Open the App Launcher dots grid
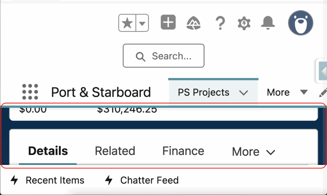The height and width of the screenshot is (195, 327). [x=30, y=92]
